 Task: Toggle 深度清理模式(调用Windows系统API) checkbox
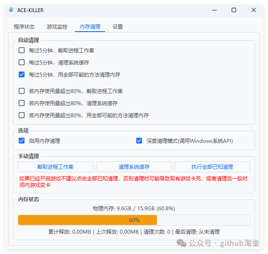pyautogui.click(x=139, y=141)
